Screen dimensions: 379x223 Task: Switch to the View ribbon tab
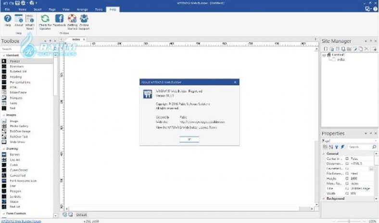click(66, 10)
